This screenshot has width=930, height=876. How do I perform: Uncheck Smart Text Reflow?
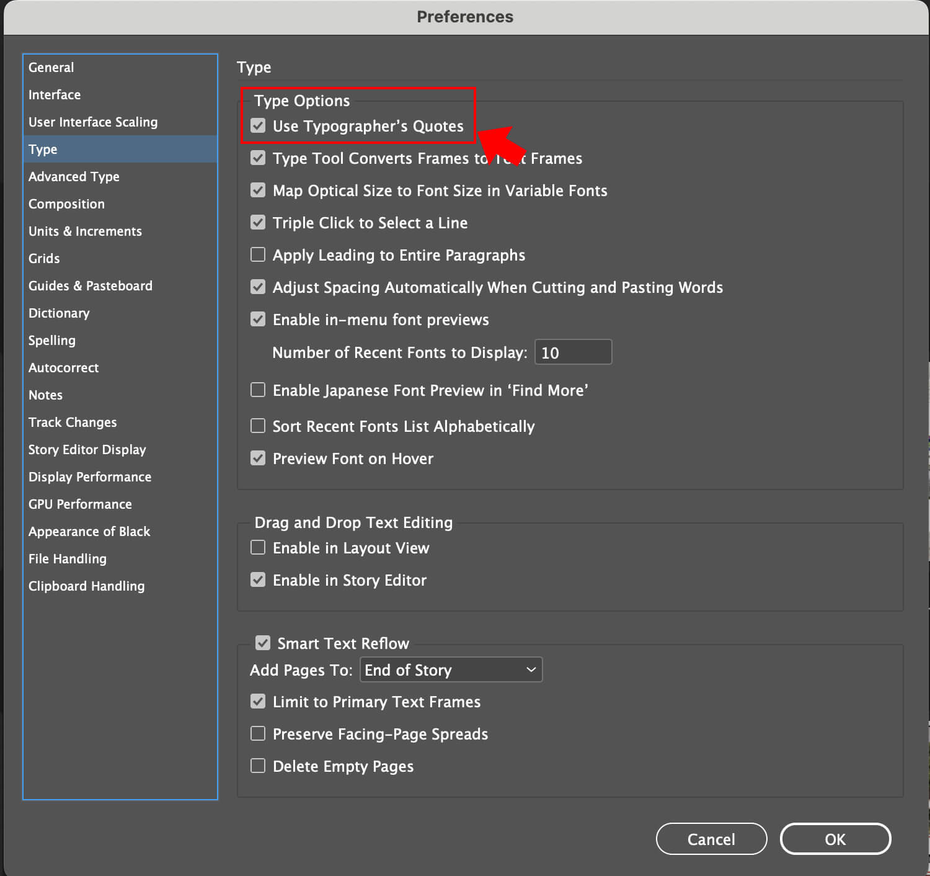pos(262,643)
